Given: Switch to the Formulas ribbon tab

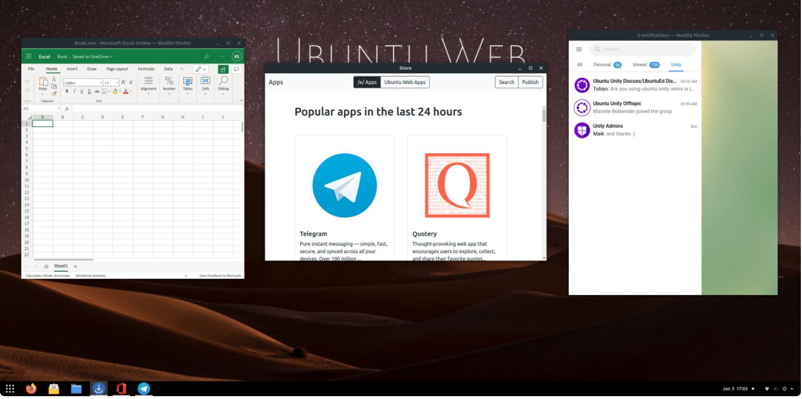Looking at the screenshot, I should coord(146,69).
